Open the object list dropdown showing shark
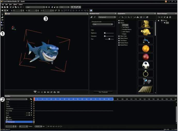The image size is (178, 131). [35, 7]
